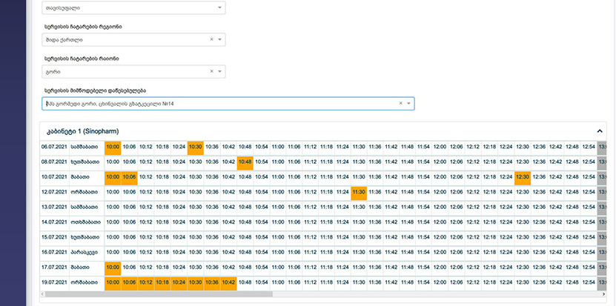This screenshot has width=616, height=306.
Task: Select 10:06 slot on 06.07.2021
Action: click(x=129, y=147)
